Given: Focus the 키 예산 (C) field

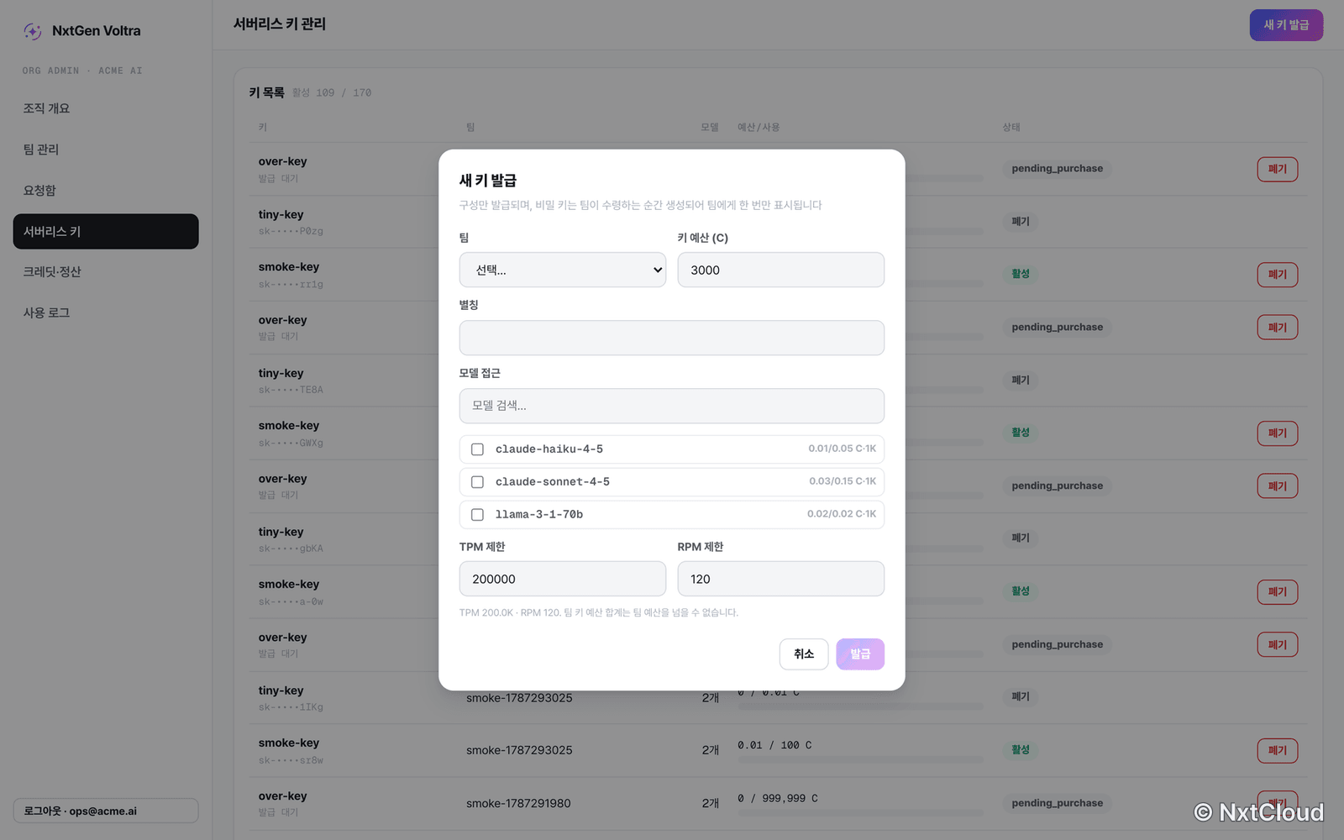Looking at the screenshot, I should click(781, 270).
